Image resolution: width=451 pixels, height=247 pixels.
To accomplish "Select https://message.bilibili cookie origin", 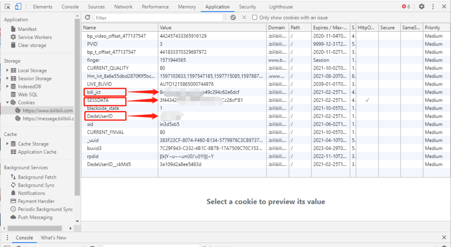I will [x=48, y=118].
